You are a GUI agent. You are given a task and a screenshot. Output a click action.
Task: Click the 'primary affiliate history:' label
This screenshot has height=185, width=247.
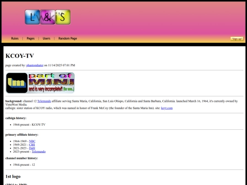pyautogui.click(x=22, y=135)
